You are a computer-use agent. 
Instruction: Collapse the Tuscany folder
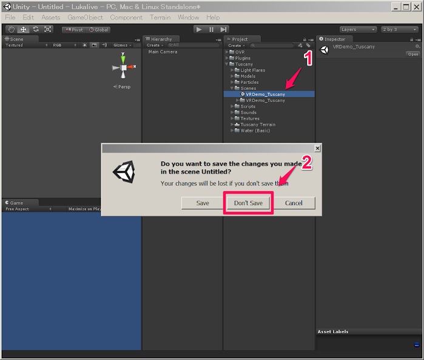[x=227, y=64]
